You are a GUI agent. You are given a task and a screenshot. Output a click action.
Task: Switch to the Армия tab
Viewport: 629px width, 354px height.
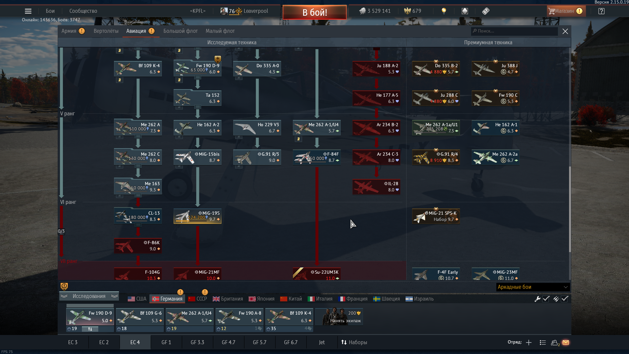tap(69, 31)
